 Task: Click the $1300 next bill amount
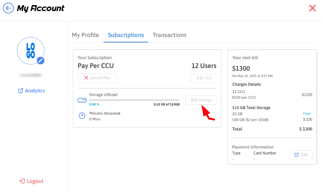click(x=241, y=68)
